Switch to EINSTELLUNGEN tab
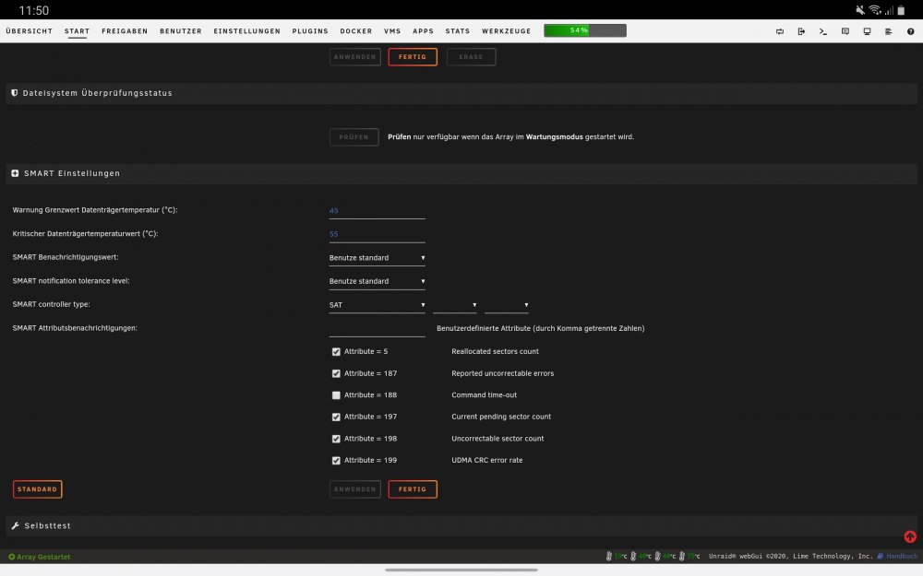The width and height of the screenshot is (923, 576). click(x=247, y=31)
